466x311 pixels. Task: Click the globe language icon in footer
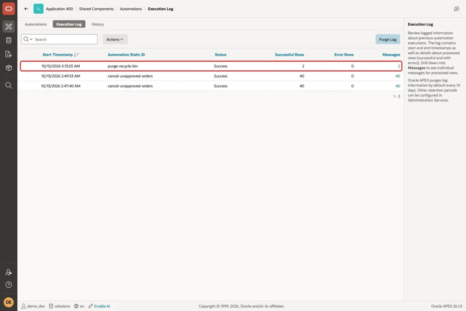[76, 306]
